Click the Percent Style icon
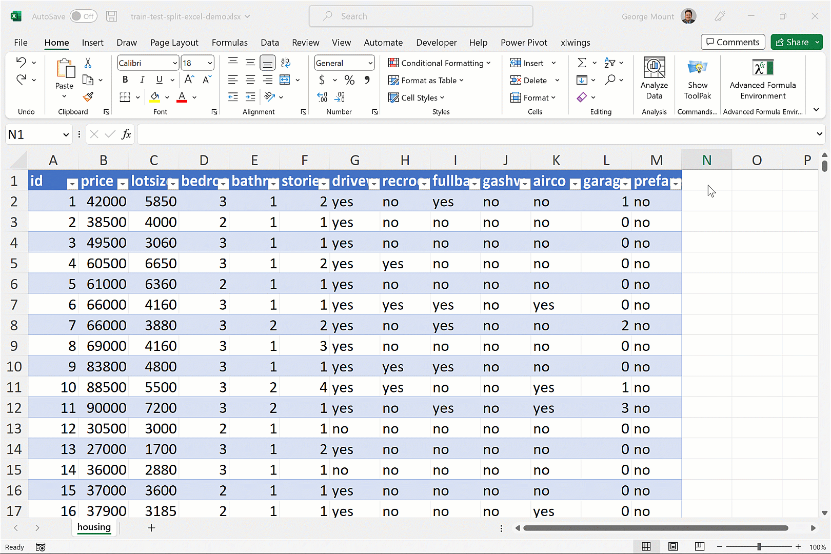The height and width of the screenshot is (554, 831). click(x=349, y=80)
